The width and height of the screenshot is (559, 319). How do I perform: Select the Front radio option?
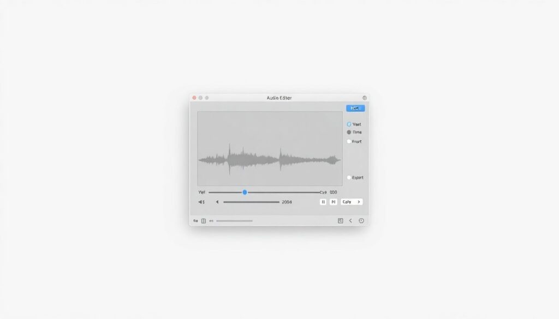[x=349, y=141]
